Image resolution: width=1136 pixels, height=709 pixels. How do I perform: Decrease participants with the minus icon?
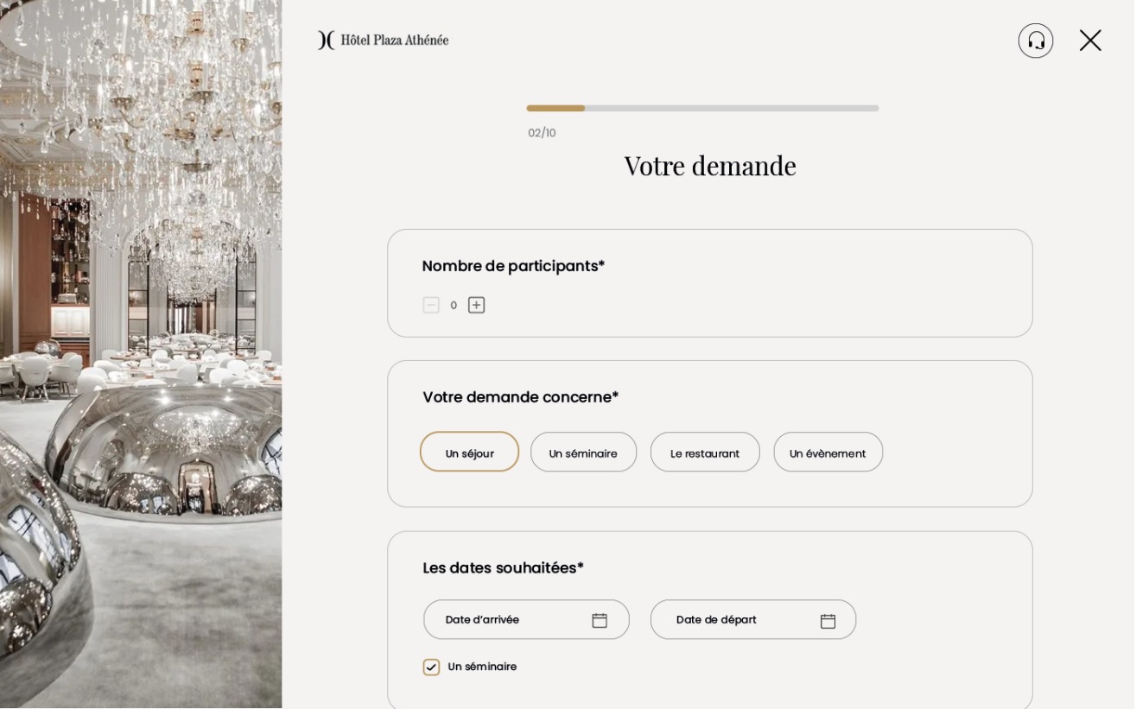tap(431, 305)
